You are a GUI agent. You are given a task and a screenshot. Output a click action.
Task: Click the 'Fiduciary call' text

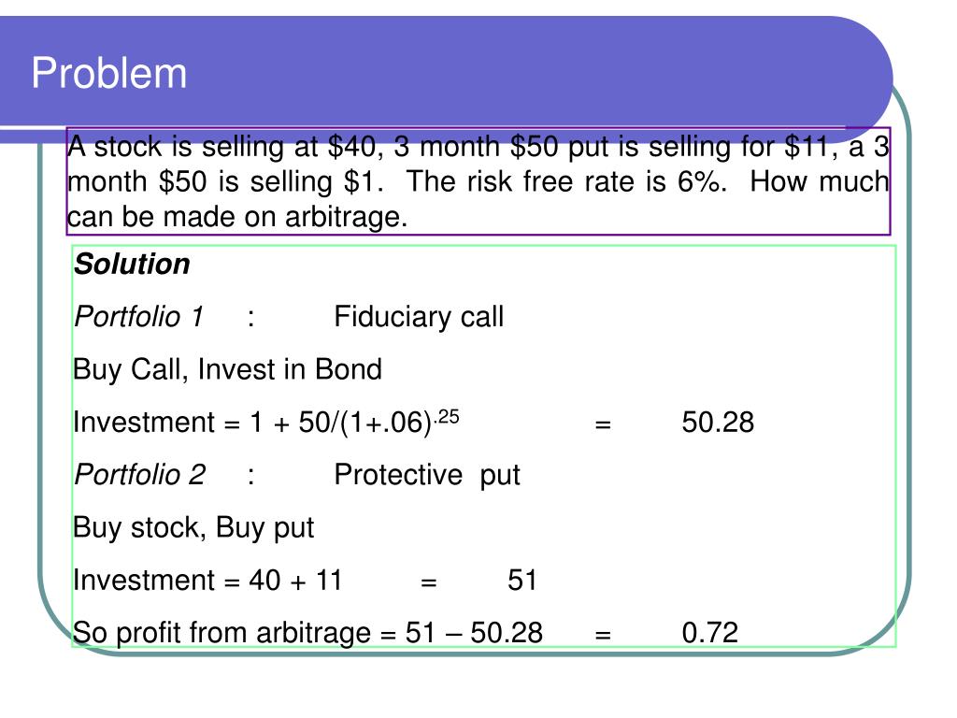click(419, 317)
